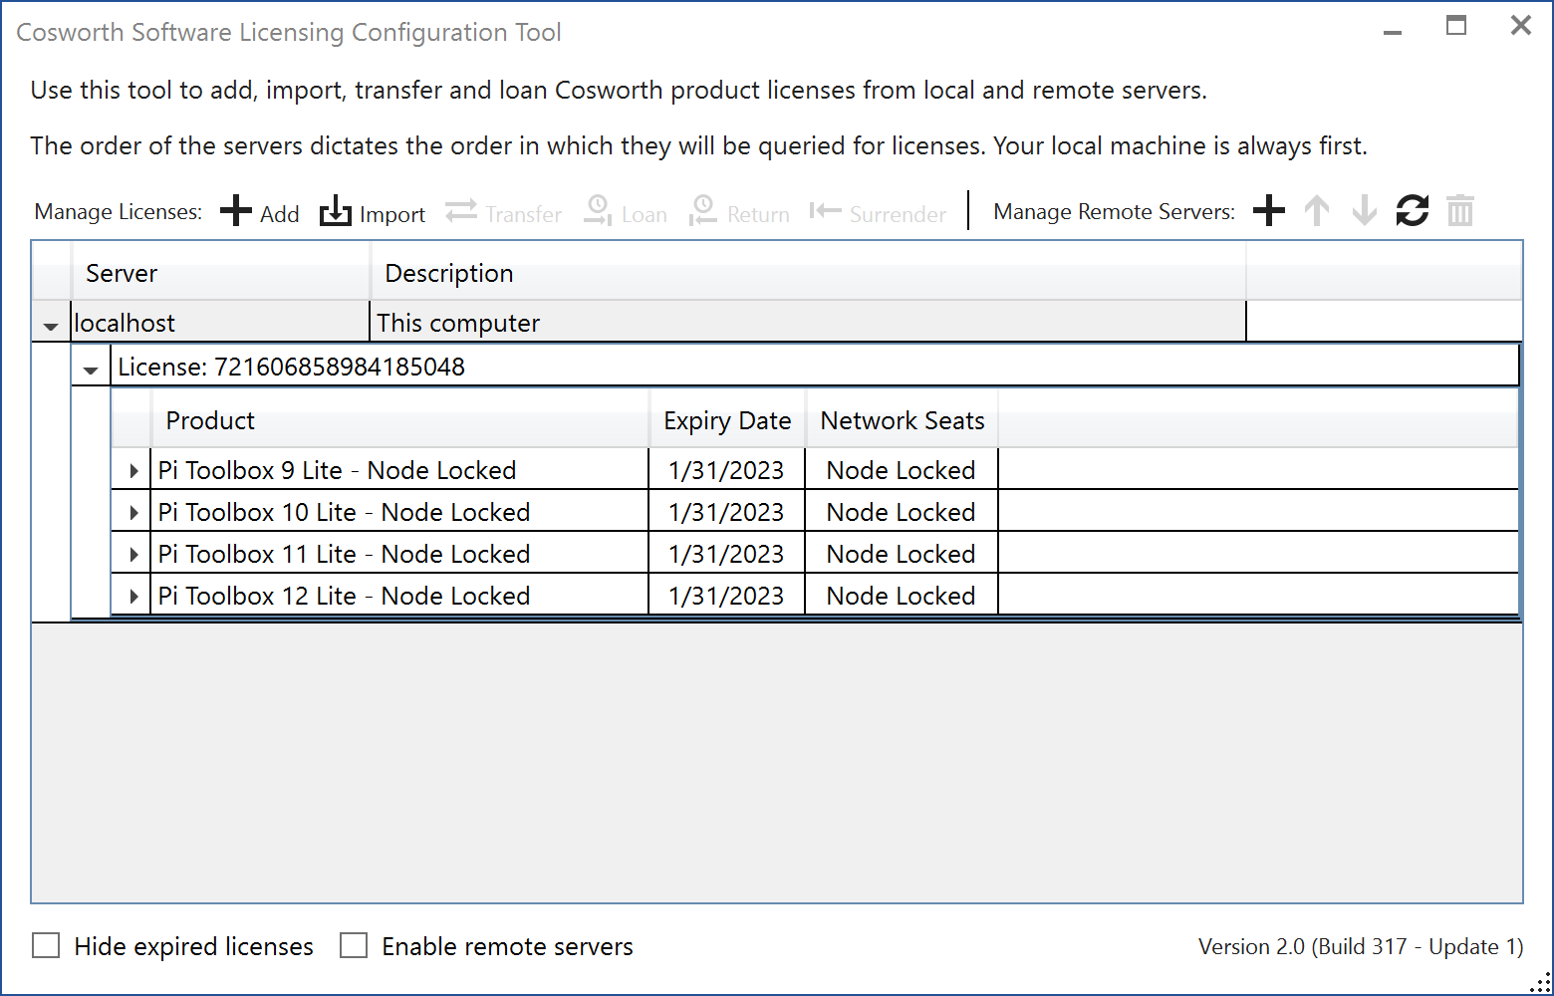The image size is (1554, 996).
Task: Click the Transfer license arrows icon
Action: (461, 211)
